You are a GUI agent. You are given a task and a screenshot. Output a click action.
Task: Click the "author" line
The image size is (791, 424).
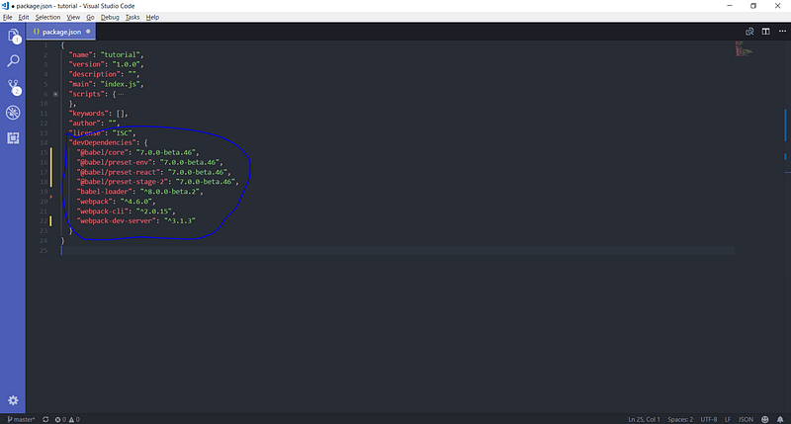[94, 123]
